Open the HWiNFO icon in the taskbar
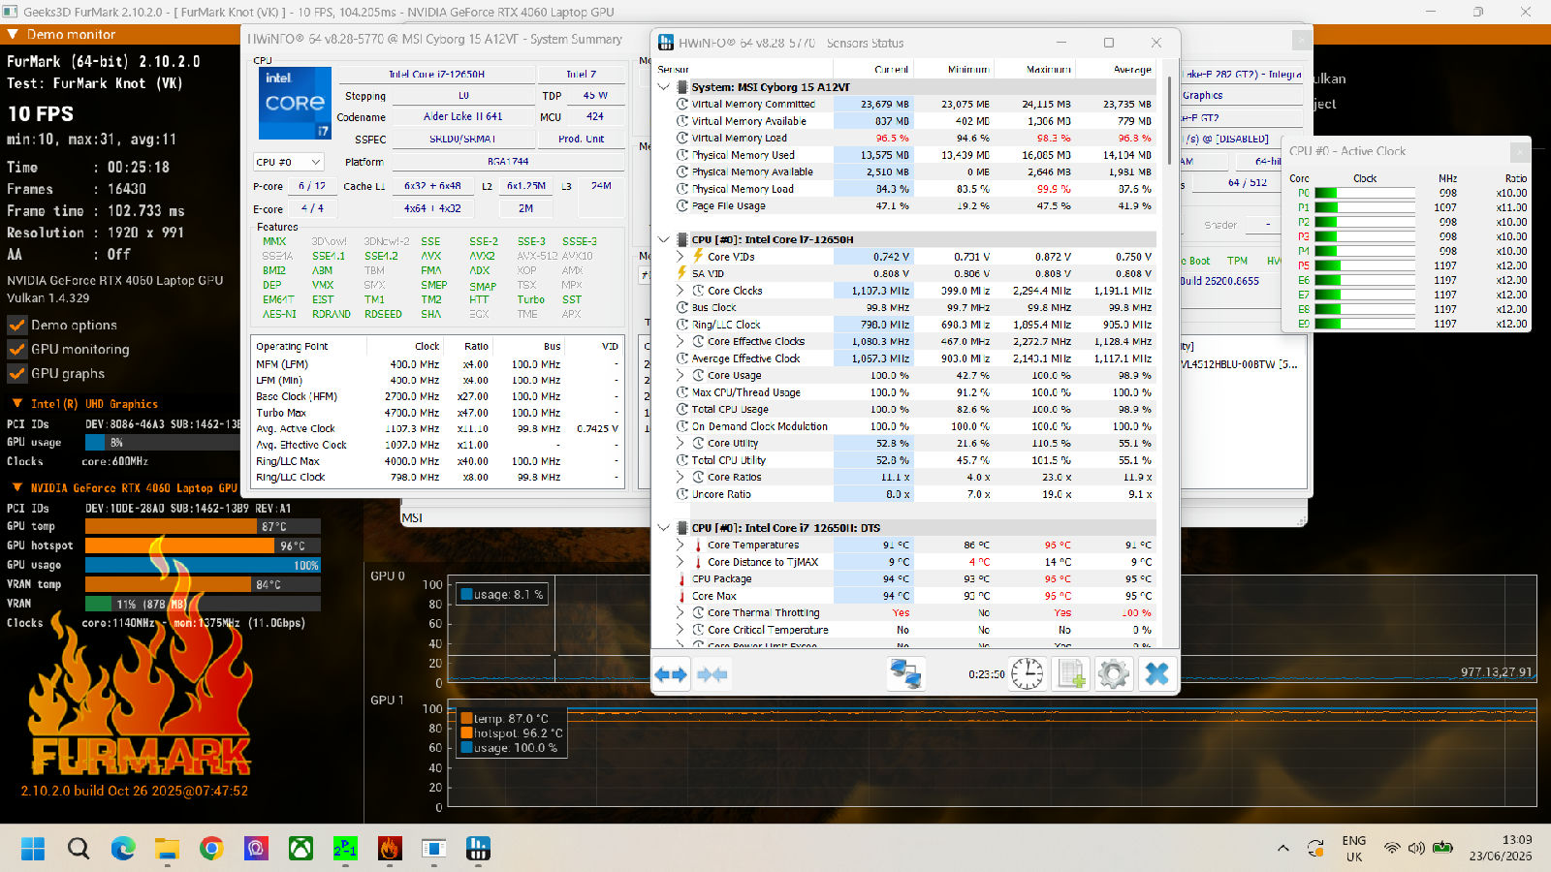This screenshot has height=872, width=1551. [x=478, y=849]
